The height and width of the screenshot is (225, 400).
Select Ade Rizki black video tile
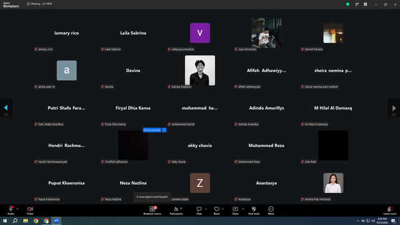tap(333, 146)
